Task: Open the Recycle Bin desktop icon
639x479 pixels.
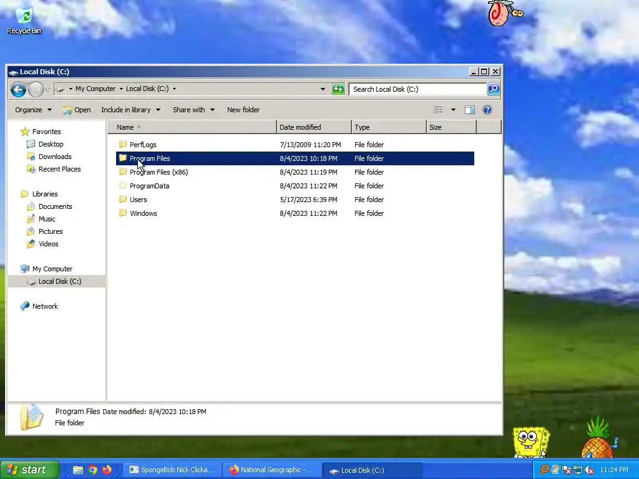Action: coord(24,21)
